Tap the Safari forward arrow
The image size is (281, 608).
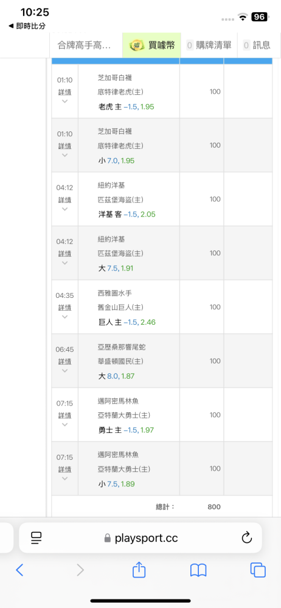coord(80,570)
